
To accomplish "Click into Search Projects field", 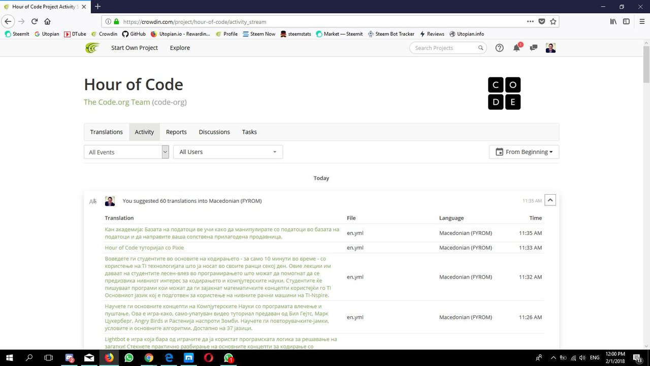I will pos(444,48).
